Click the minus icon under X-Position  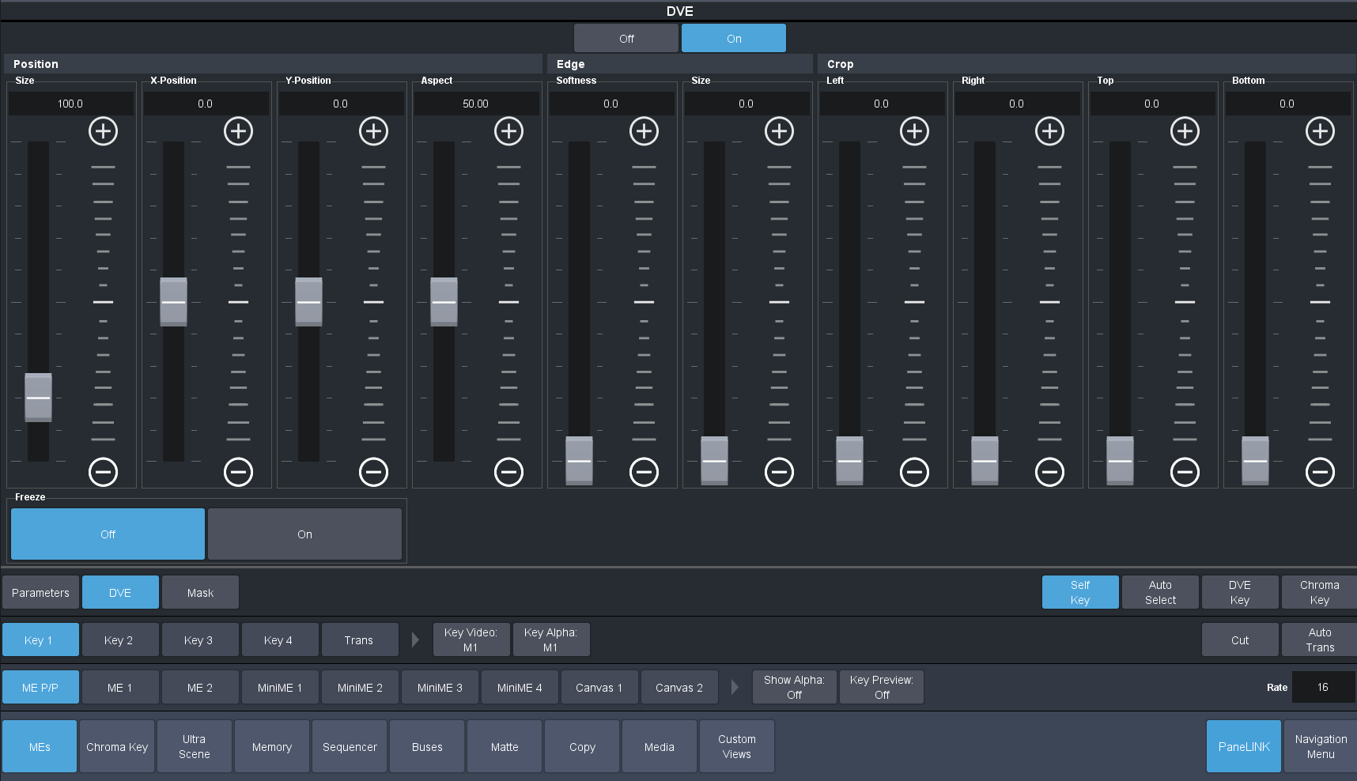(238, 472)
